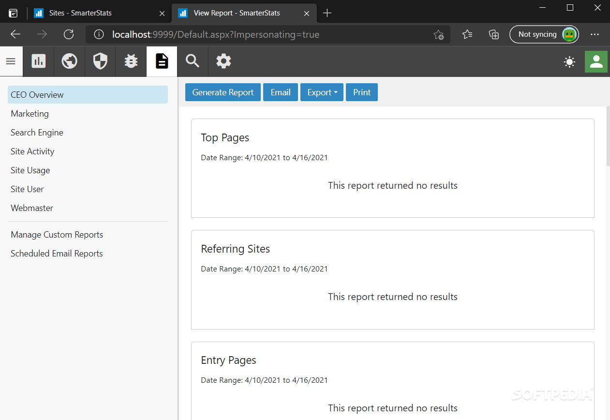Open Site User report category
The width and height of the screenshot is (610, 420).
coord(88,189)
